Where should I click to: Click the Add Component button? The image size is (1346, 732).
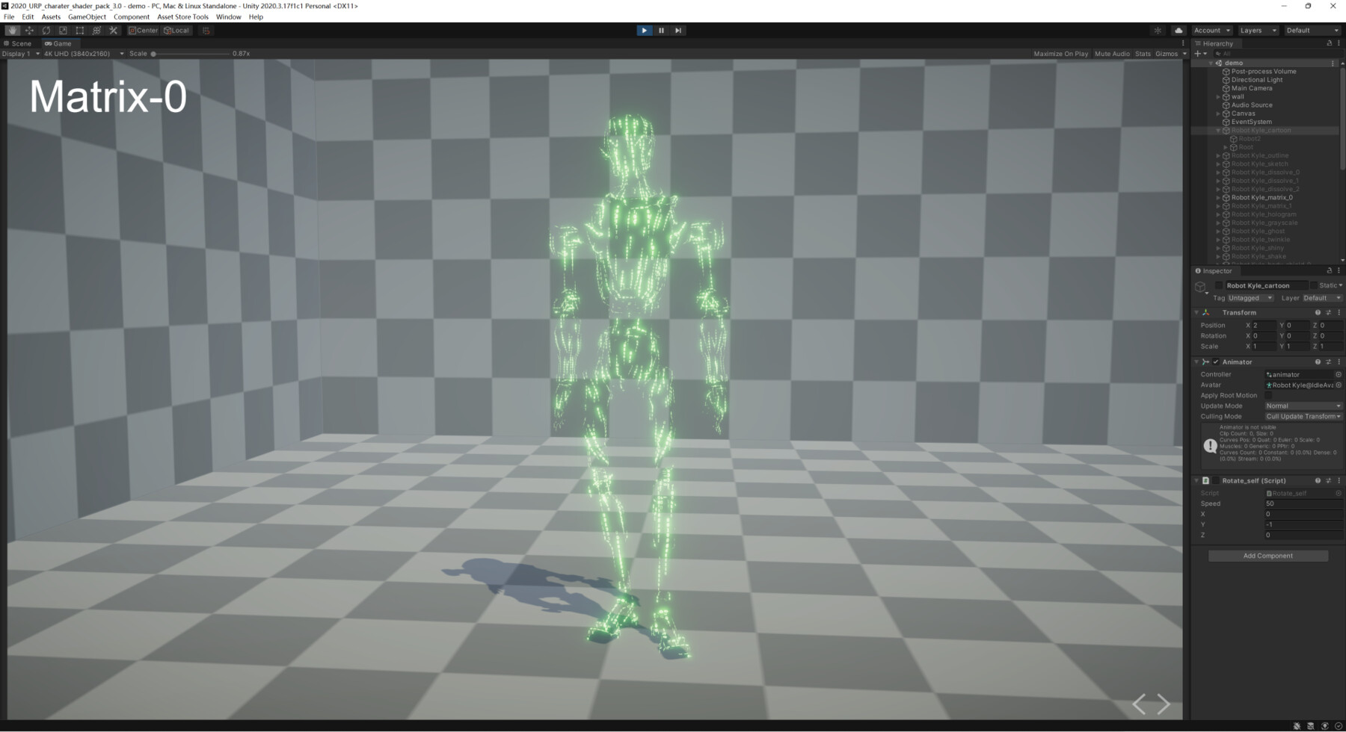tap(1267, 556)
